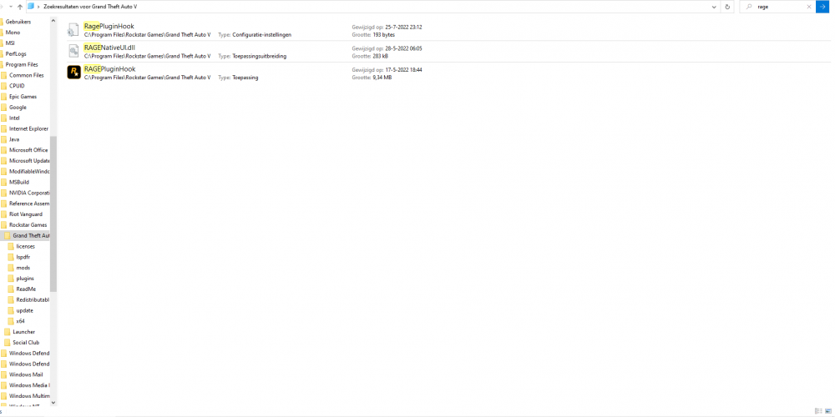This screenshot has height=417, width=835.
Task: Run the search with the blue arrow button
Action: 822,7
